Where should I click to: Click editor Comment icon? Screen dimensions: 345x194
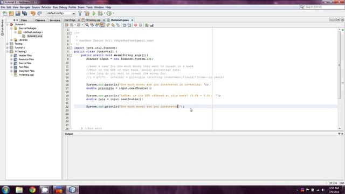147,25
